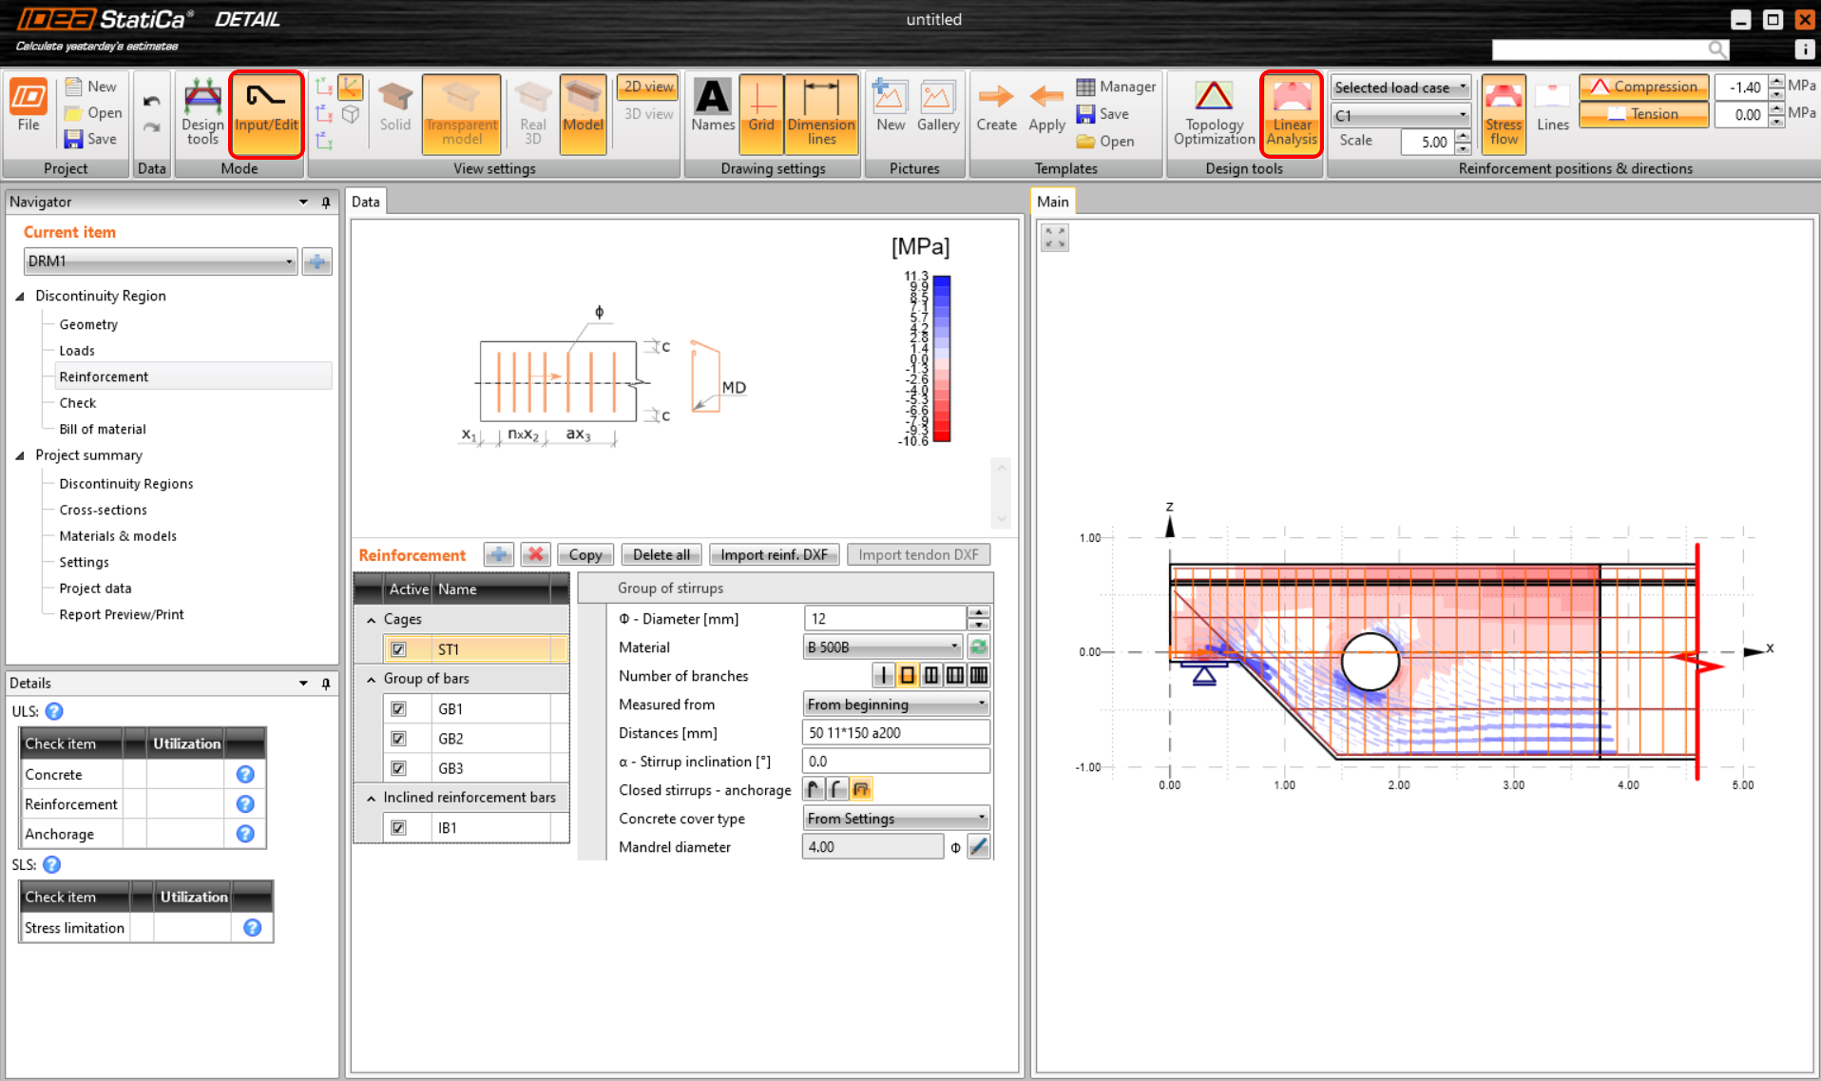1821x1081 pixels.
Task: Select Reinforcement in the Navigator tree
Action: (104, 376)
